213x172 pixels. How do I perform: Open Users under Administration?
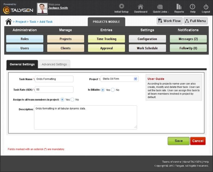[25, 48]
